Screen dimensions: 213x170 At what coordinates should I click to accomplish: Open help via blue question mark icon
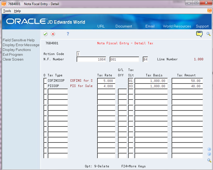pos(68,34)
